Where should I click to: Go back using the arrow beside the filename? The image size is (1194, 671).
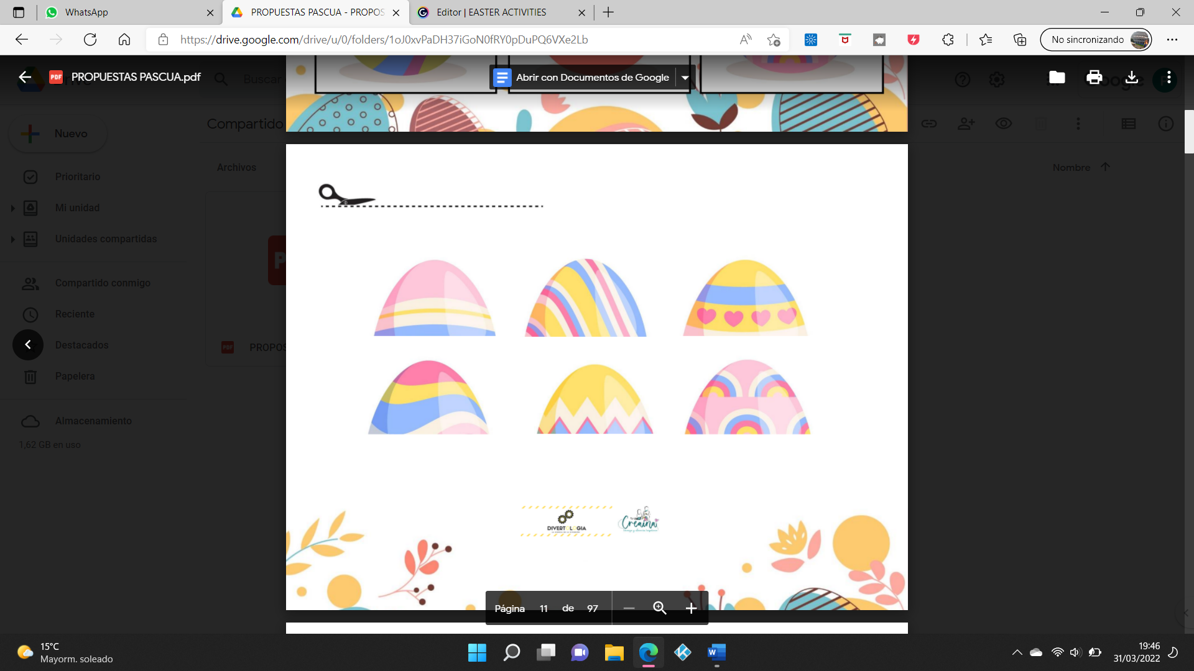pyautogui.click(x=24, y=77)
